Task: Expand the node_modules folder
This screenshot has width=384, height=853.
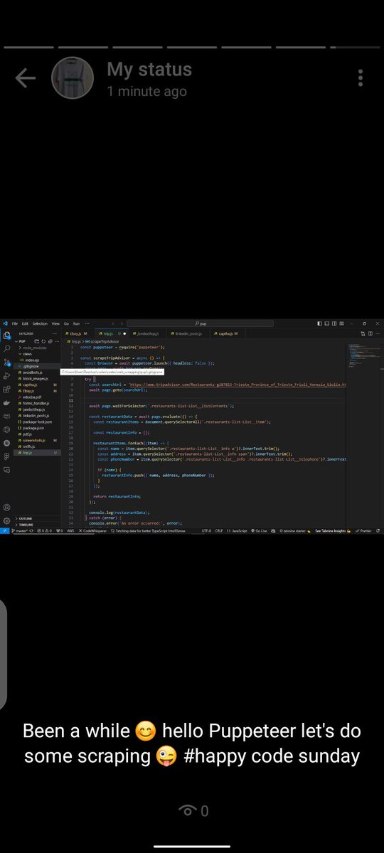Action: pos(34,348)
